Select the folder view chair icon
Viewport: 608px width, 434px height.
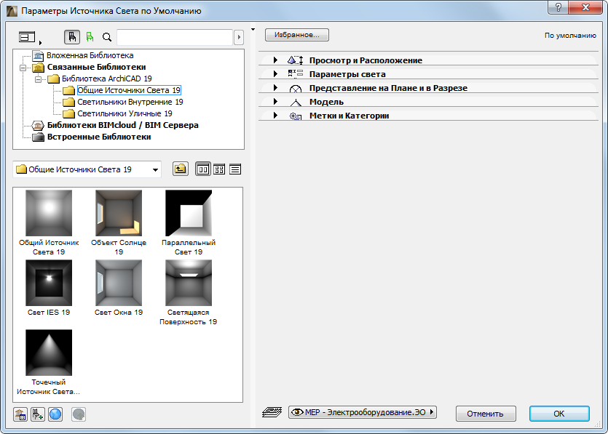point(72,37)
